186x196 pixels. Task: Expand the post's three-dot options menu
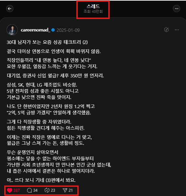(x=177, y=30)
